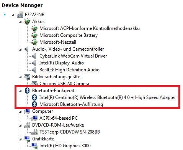This screenshot has height=150, width=183.
Task: Select CyberLink WebCam Virtual Driver entry
Action: point(73,56)
